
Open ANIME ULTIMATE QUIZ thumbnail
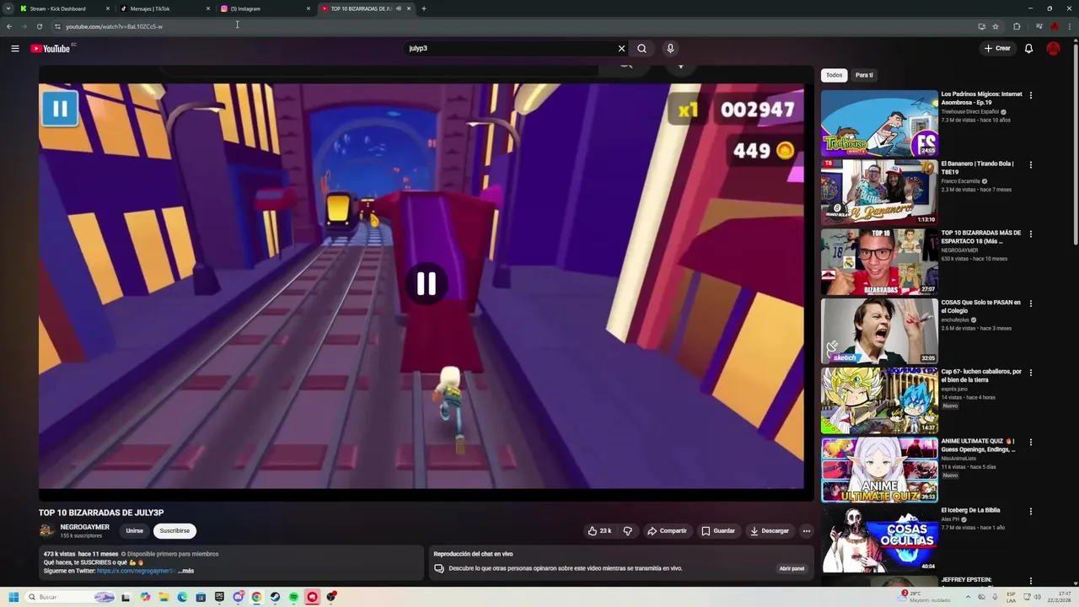(x=879, y=470)
